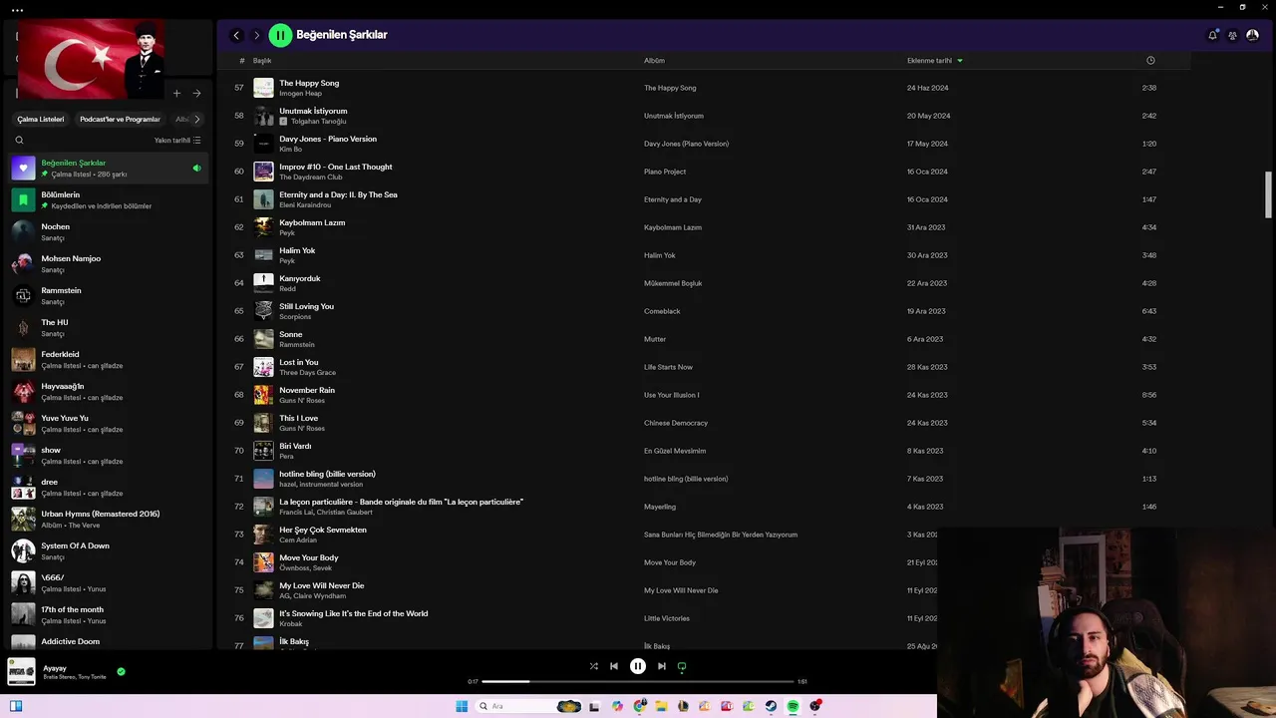Screen dimensions: 1276x718
Task: Expand the library with the arrow icon
Action: (196, 94)
